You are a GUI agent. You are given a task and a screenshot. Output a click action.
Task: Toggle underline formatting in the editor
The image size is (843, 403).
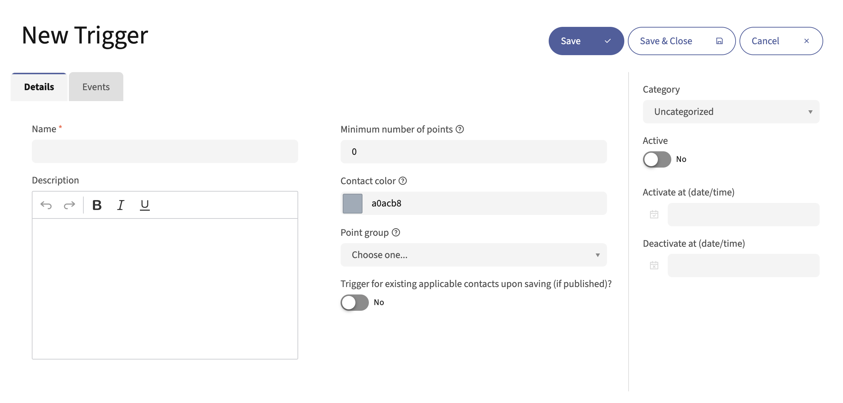click(x=145, y=205)
